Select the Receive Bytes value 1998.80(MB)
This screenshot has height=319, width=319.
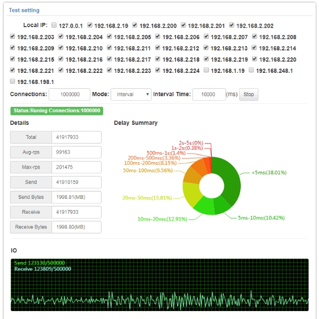[x=77, y=227]
